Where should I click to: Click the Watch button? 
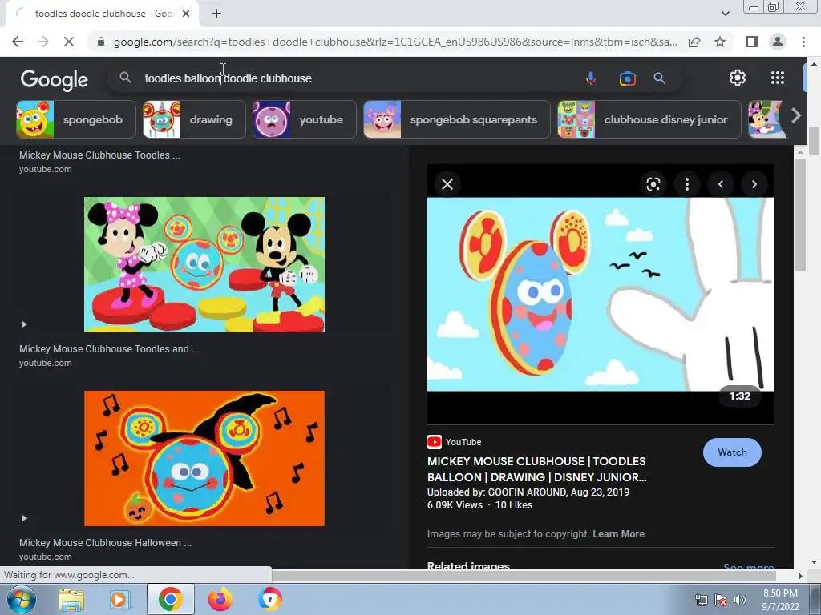(732, 452)
